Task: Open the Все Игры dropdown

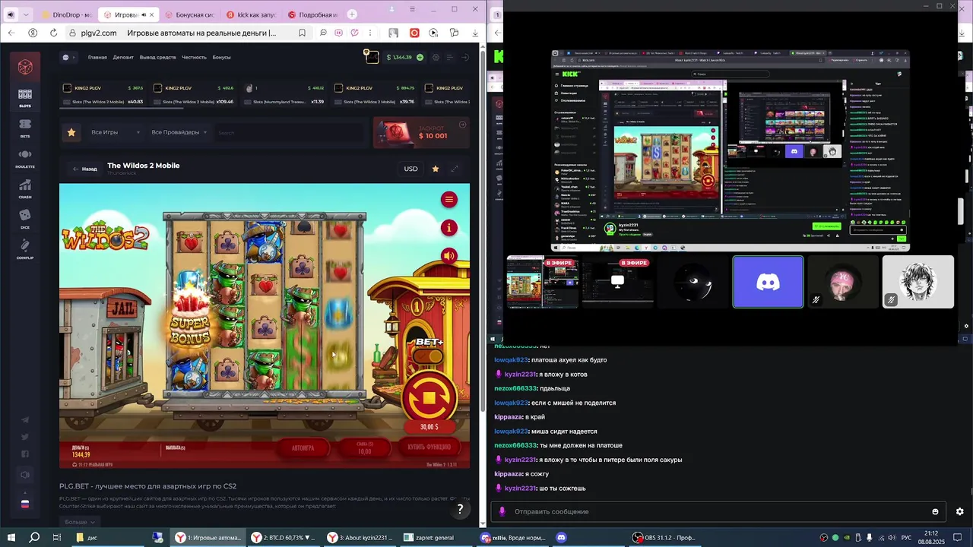Action: coord(116,132)
